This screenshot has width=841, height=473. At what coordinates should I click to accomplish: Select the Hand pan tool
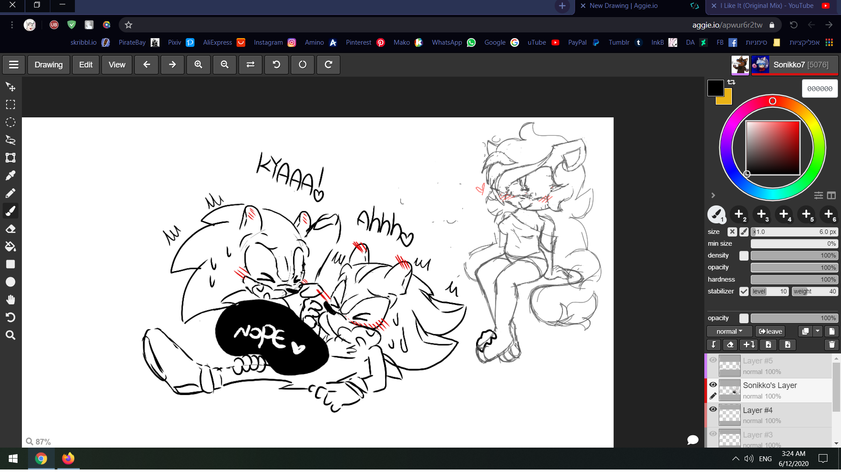pyautogui.click(x=11, y=300)
